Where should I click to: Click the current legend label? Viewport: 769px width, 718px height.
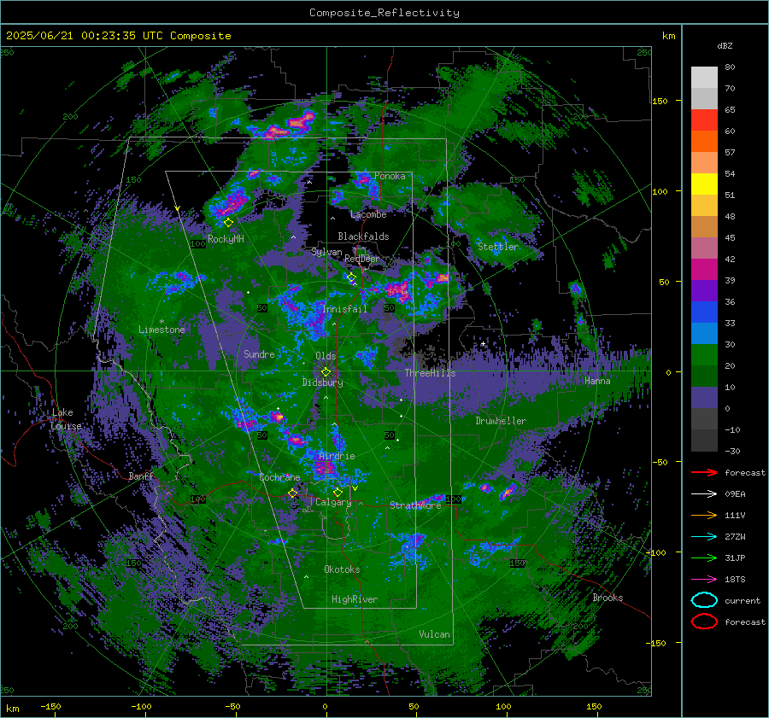[x=743, y=601]
